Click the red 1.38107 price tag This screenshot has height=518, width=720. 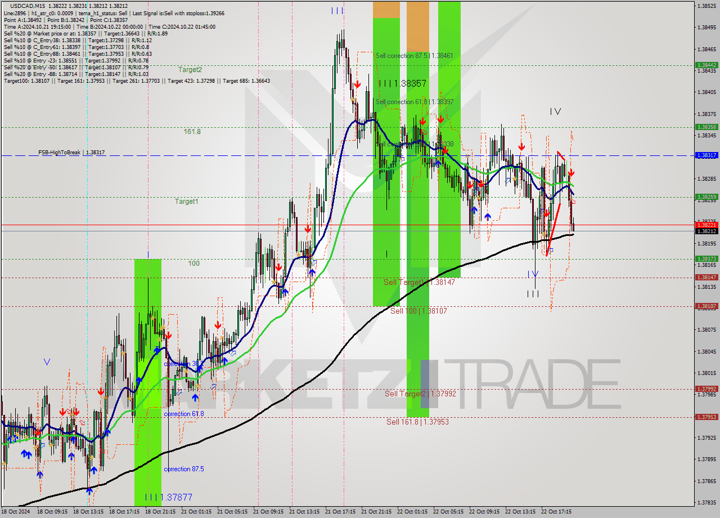(706, 306)
